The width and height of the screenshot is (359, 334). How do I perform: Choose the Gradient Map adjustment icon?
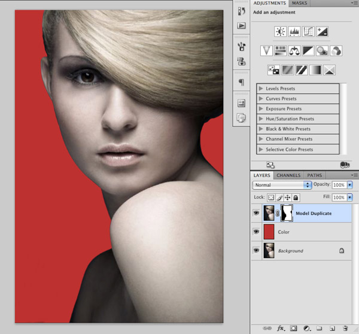coord(315,70)
